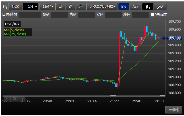The width and height of the screenshot is (184, 116).
Task: Click the 20:48 time axis label
Action: [x=47, y=101]
